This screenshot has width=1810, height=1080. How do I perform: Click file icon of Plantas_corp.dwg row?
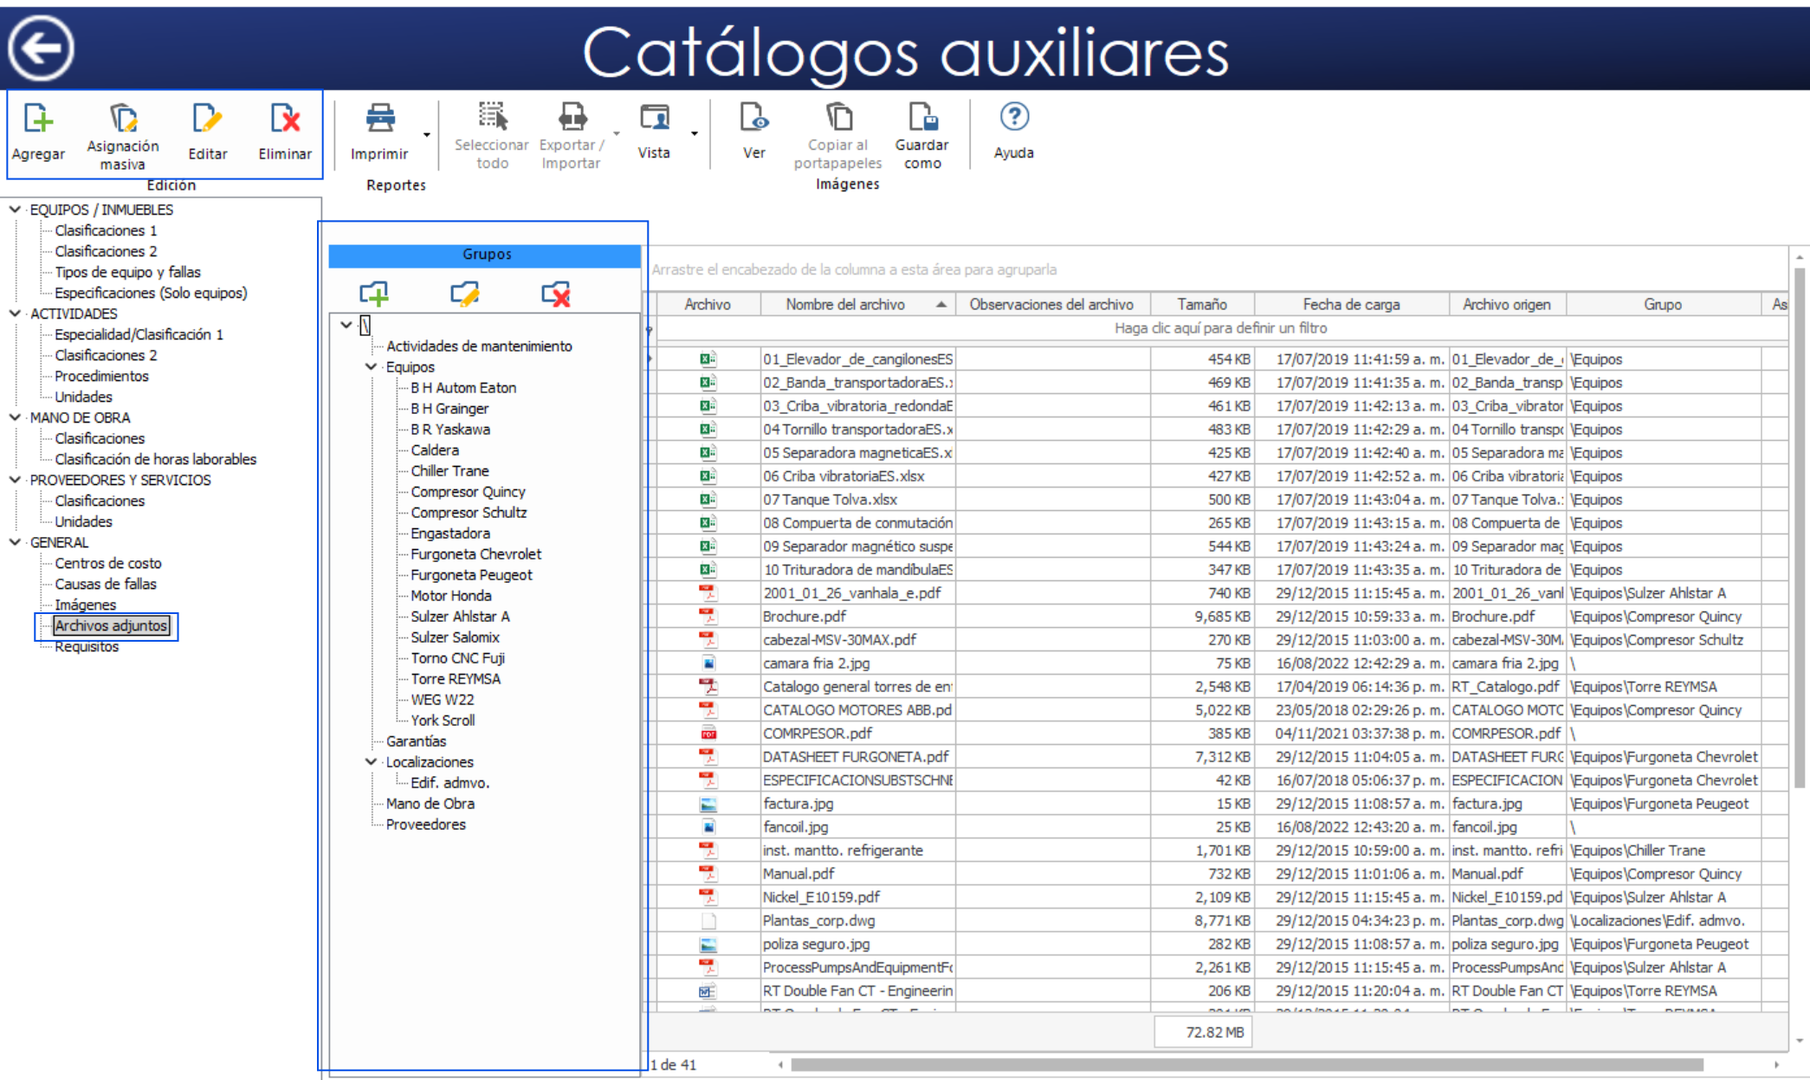pos(708,921)
